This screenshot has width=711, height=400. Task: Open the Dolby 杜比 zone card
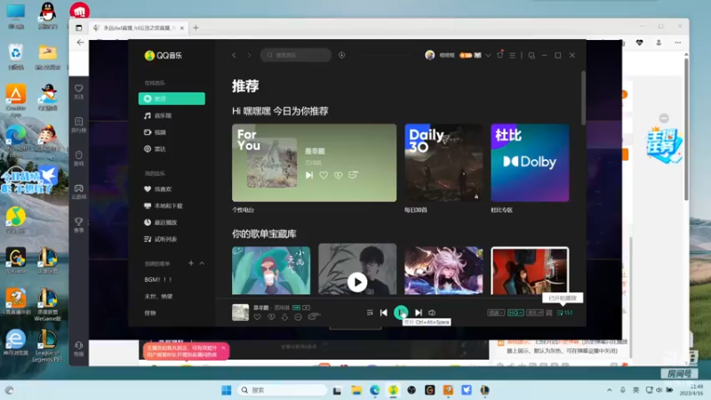530,163
